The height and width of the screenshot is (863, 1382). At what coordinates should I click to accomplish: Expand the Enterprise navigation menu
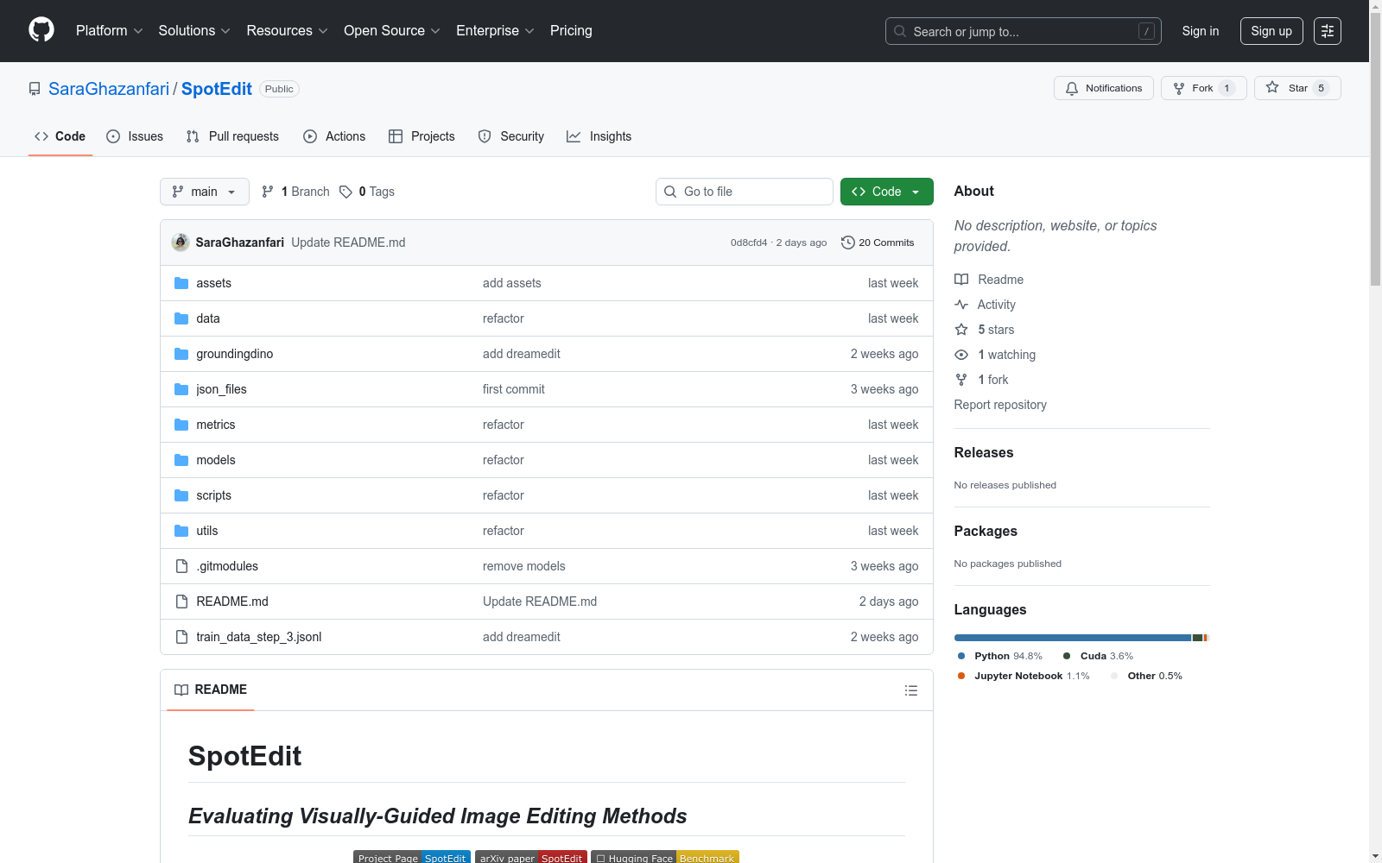[495, 31]
